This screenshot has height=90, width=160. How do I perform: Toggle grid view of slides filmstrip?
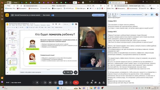coord(7,72)
